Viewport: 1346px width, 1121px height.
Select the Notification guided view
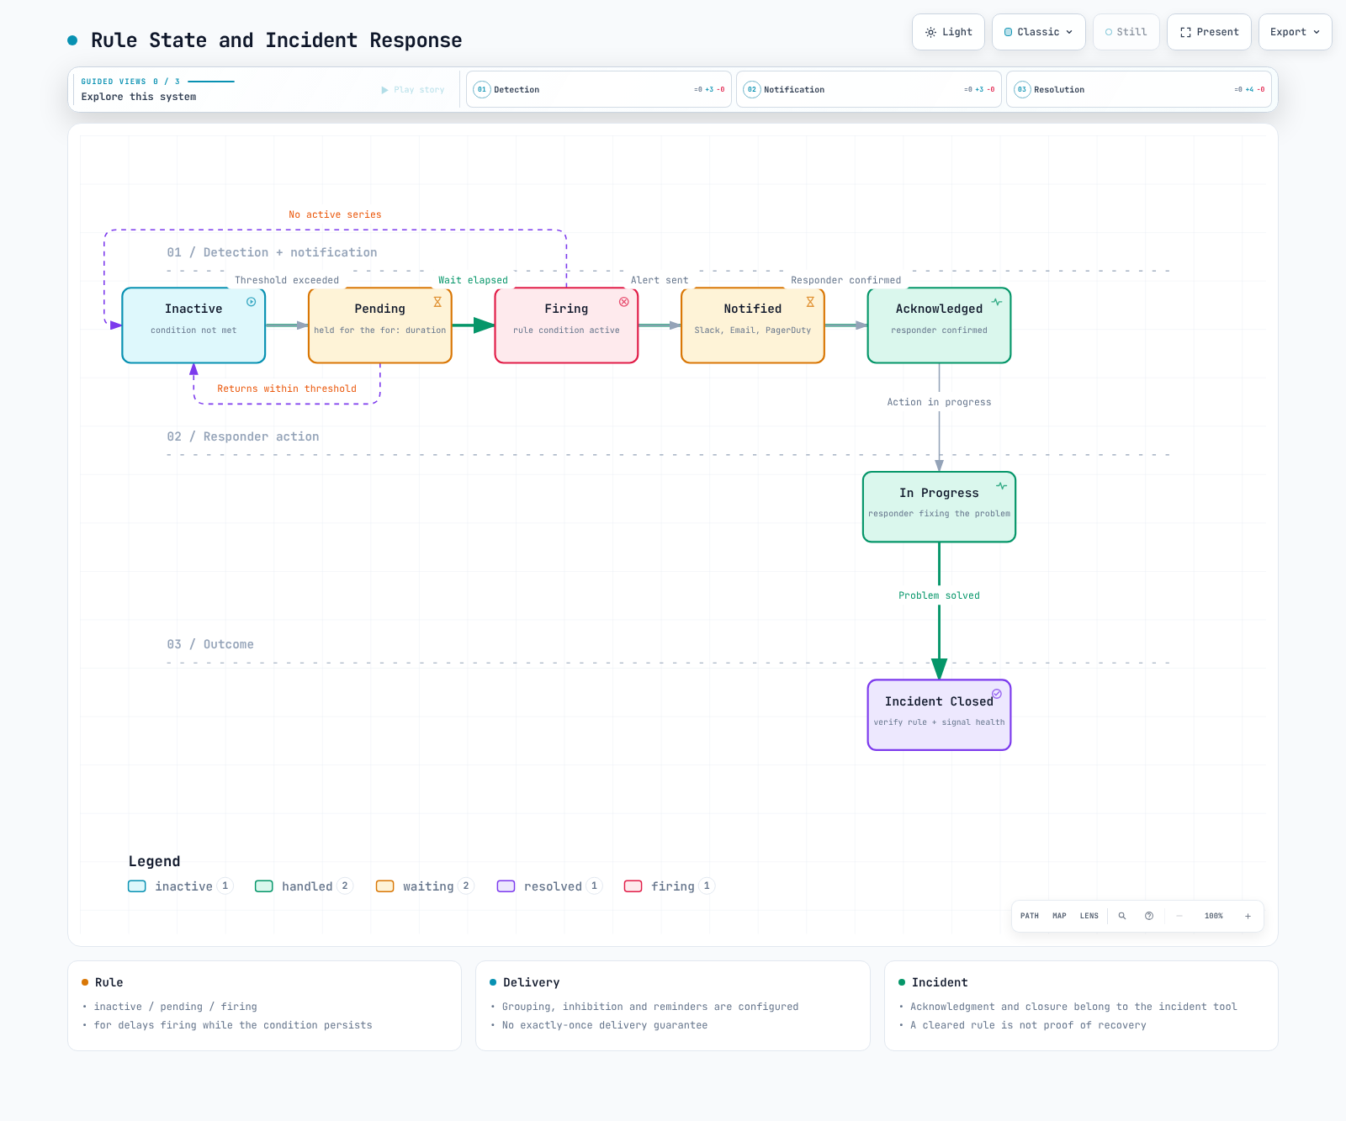869,89
